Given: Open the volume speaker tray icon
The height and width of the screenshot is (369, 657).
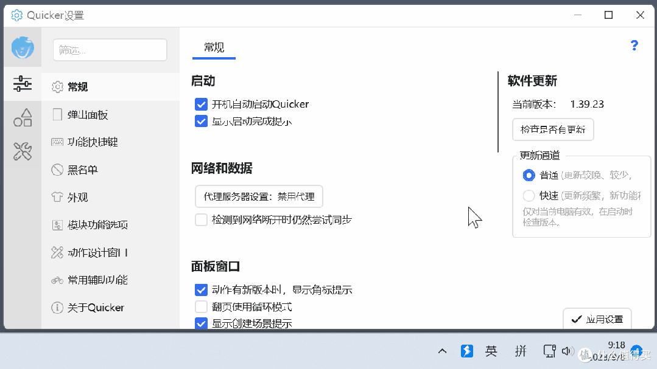Looking at the screenshot, I should 567,351.
